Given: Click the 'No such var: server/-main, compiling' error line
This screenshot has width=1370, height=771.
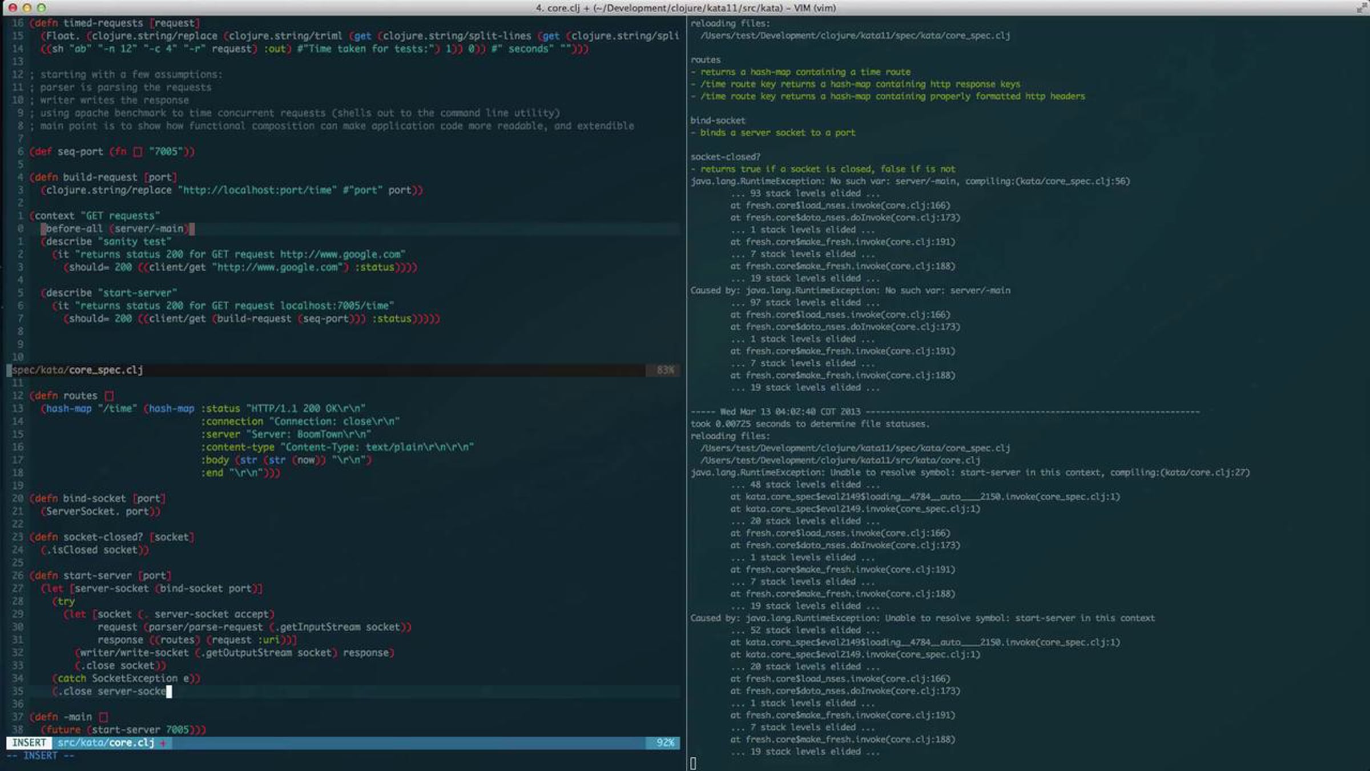Looking at the screenshot, I should pos(910,181).
